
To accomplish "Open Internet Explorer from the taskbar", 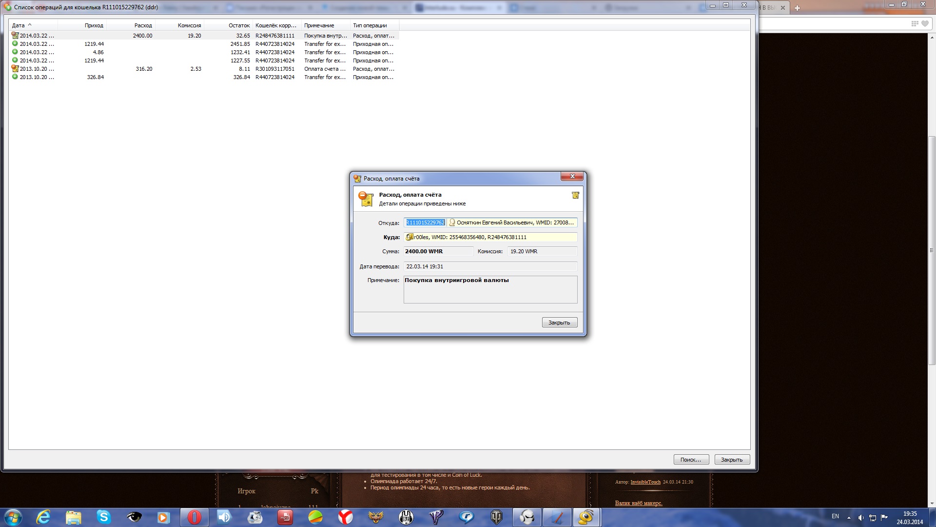I will click(43, 517).
